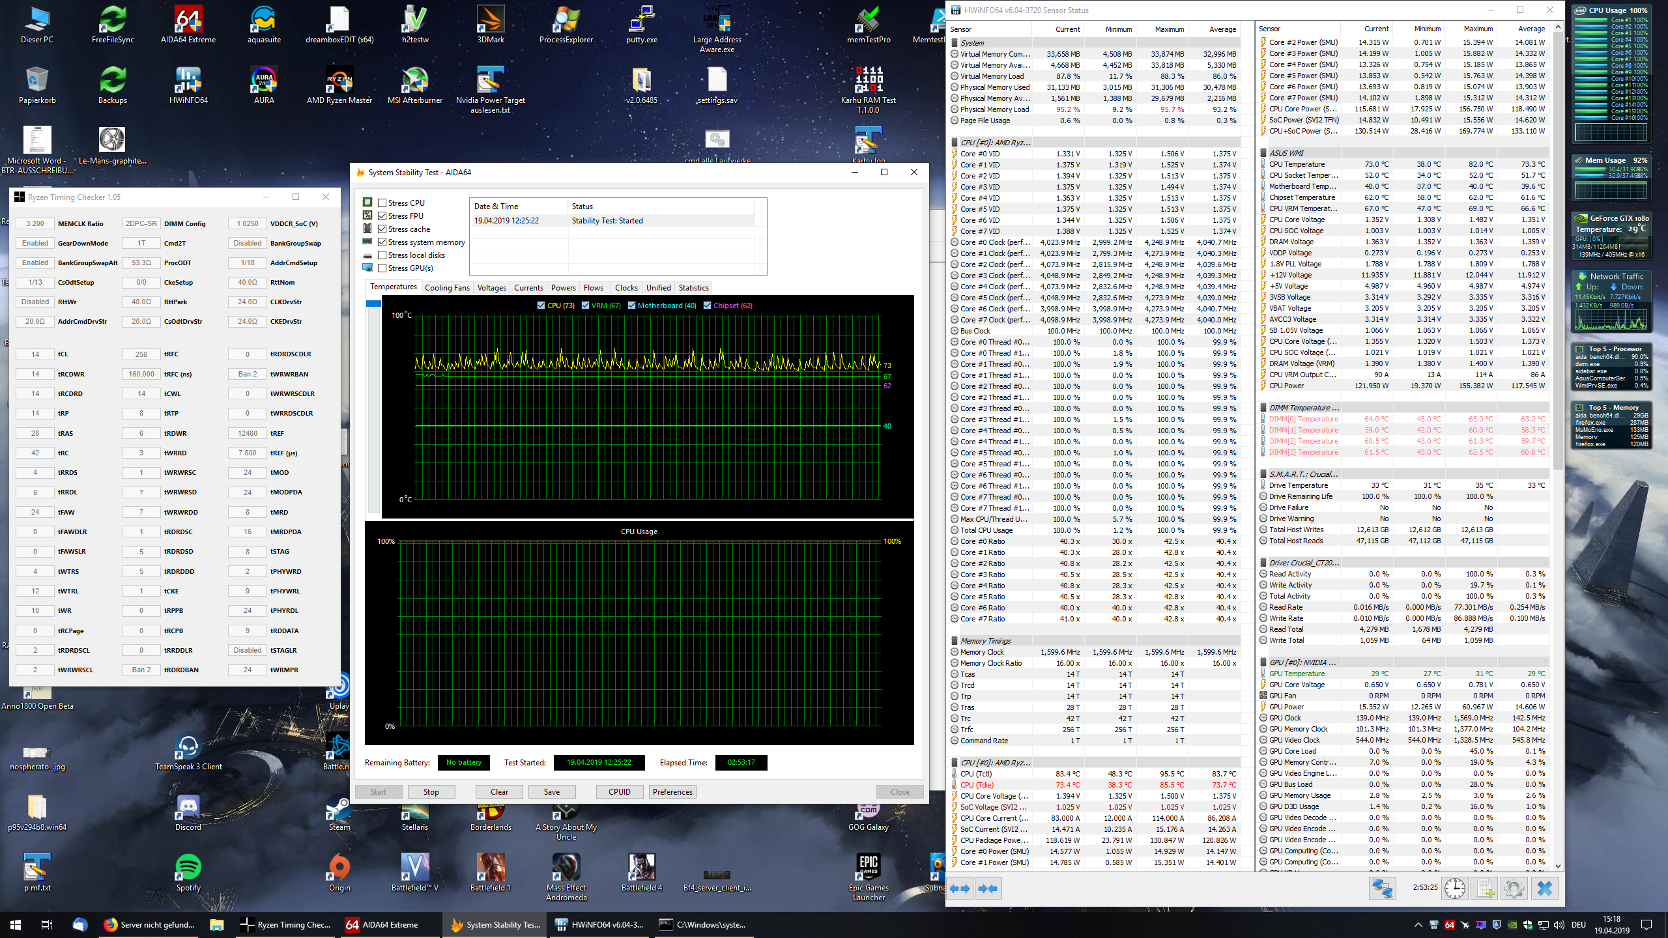1668x938 pixels.
Task: Enable Stress CPU checkbox
Action: [382, 203]
